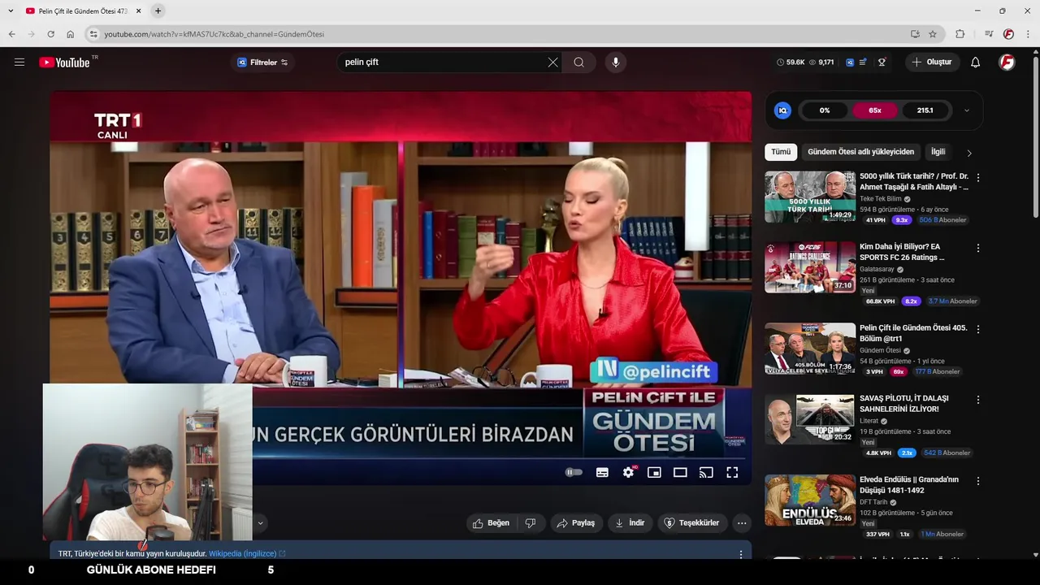This screenshot has height=585, width=1040.
Task: Start voice search with microphone
Action: click(x=615, y=63)
